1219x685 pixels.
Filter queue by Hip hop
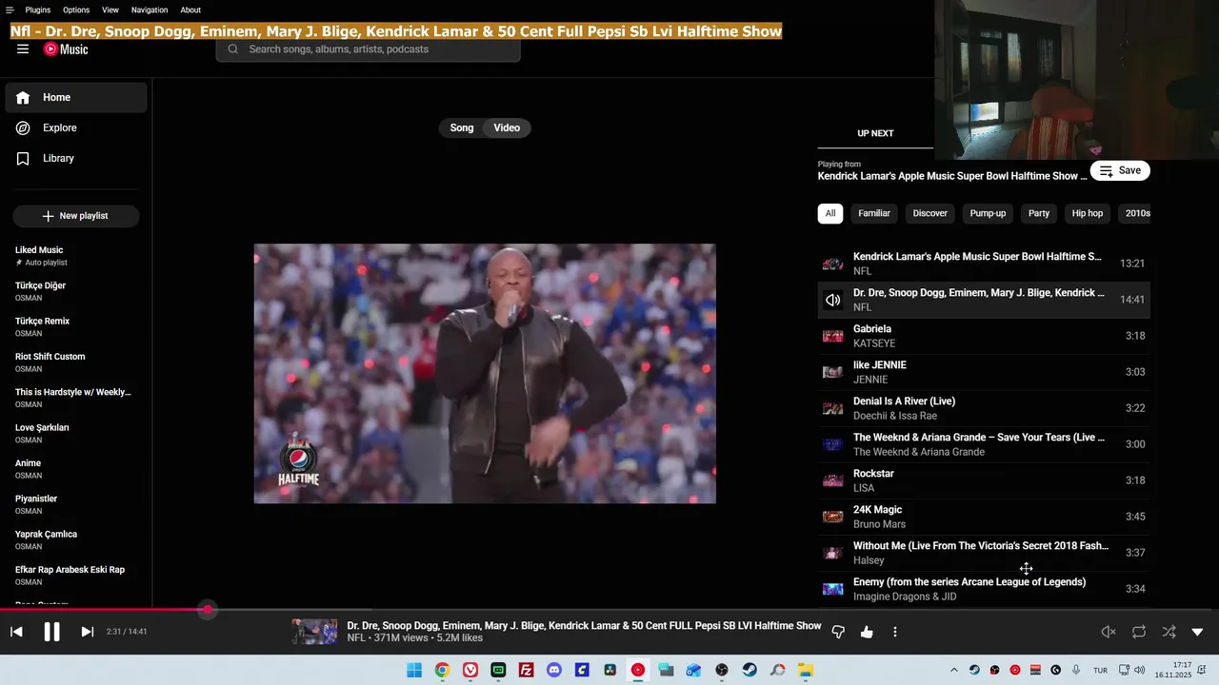click(x=1088, y=213)
